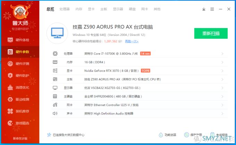
Task: Click the title 技嘉 Z590 AORUS PRO AX 台式电脑
Action: (x=113, y=27)
